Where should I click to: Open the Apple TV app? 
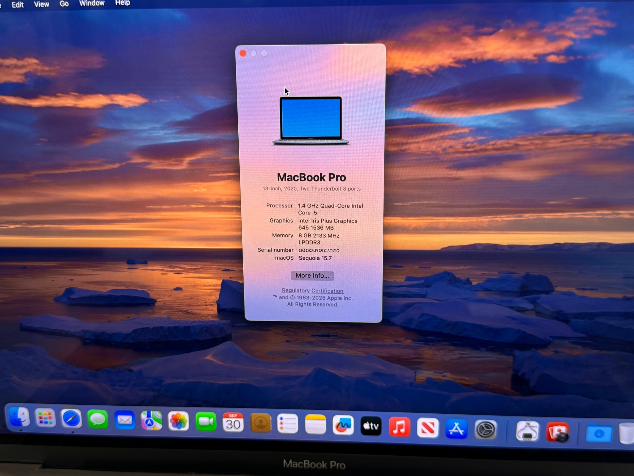371,426
